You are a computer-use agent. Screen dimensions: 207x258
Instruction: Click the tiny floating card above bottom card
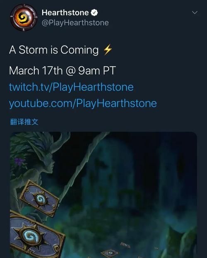pyautogui.click(x=125, y=245)
